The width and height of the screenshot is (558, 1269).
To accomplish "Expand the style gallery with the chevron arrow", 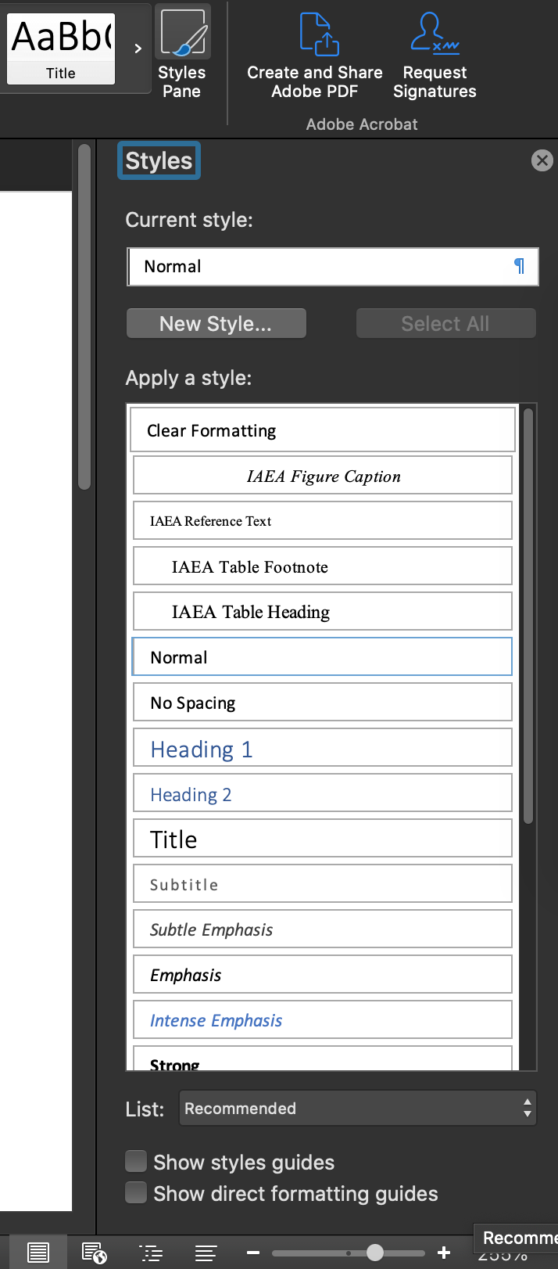I will click(x=138, y=49).
